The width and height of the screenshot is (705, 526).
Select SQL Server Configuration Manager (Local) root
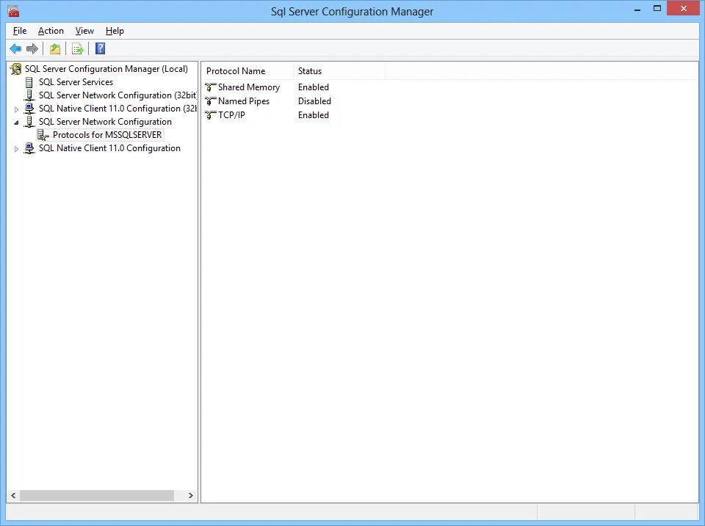pos(106,69)
